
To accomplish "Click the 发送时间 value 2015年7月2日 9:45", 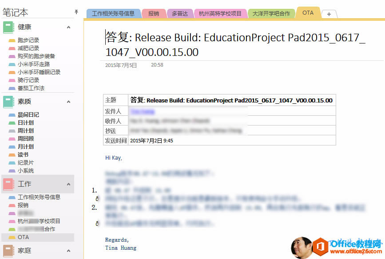I will click(151, 141).
